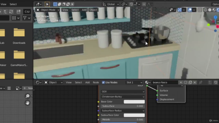Click the Subsurface Color swatch

(x=134, y=115)
